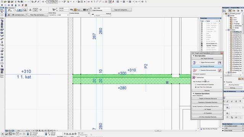
Task: Click the select operator elements icon
Action: click(x=220, y=70)
